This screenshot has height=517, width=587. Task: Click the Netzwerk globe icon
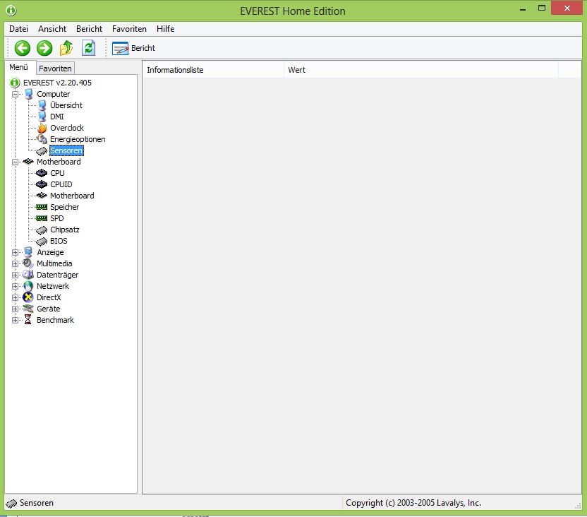click(28, 286)
